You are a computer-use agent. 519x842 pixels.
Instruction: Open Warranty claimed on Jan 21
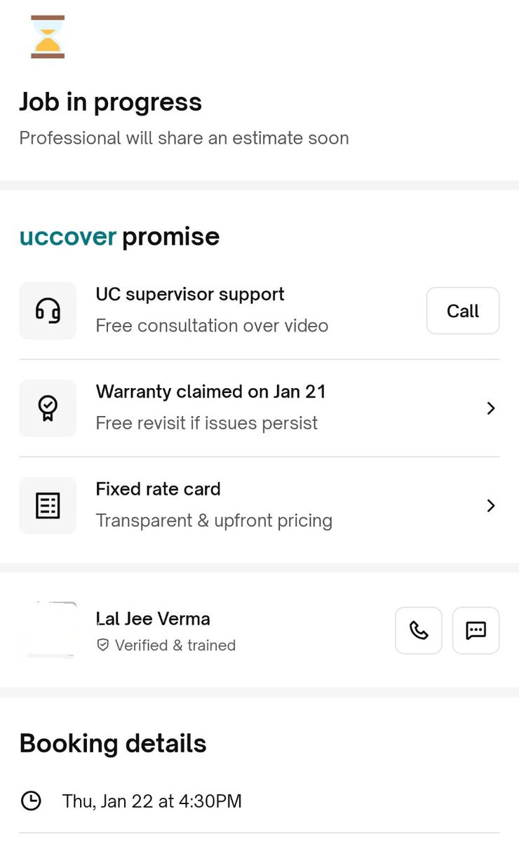(211, 392)
